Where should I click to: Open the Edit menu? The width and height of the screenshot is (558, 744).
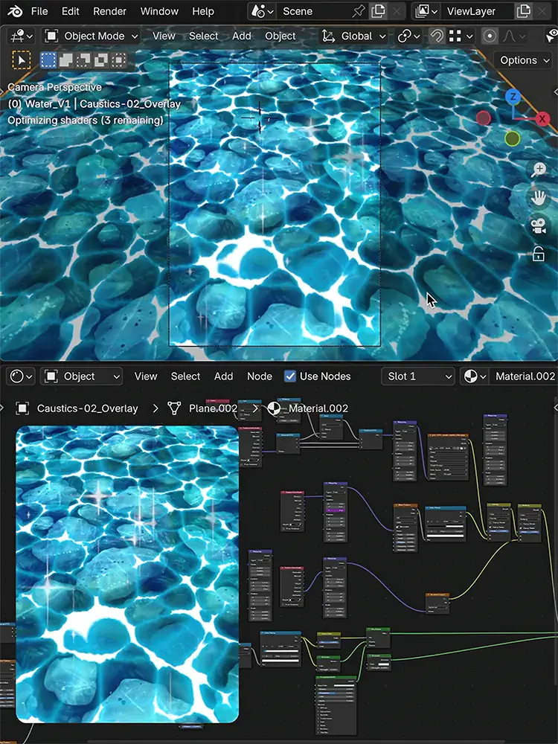[x=70, y=11]
